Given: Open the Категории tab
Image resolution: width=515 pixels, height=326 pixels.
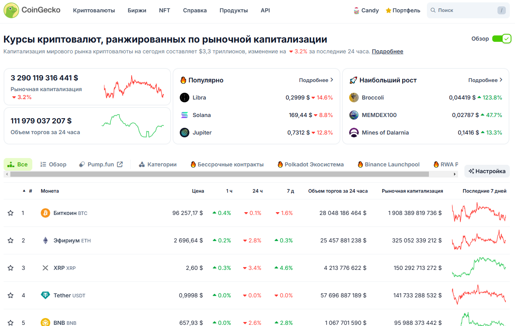Looking at the screenshot, I should click(x=157, y=164).
